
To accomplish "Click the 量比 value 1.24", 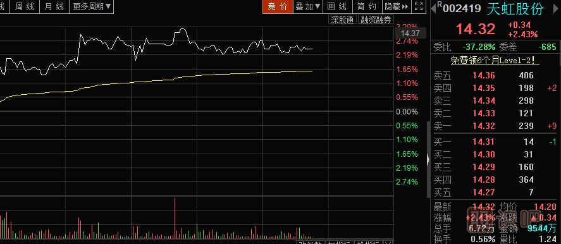I will click(x=548, y=239).
